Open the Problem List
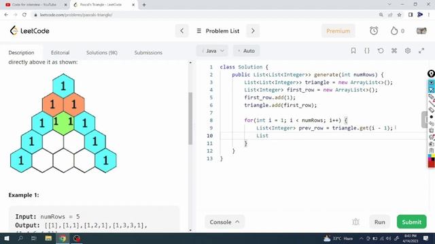Viewport: 435px width, 244px height. (x=218, y=30)
